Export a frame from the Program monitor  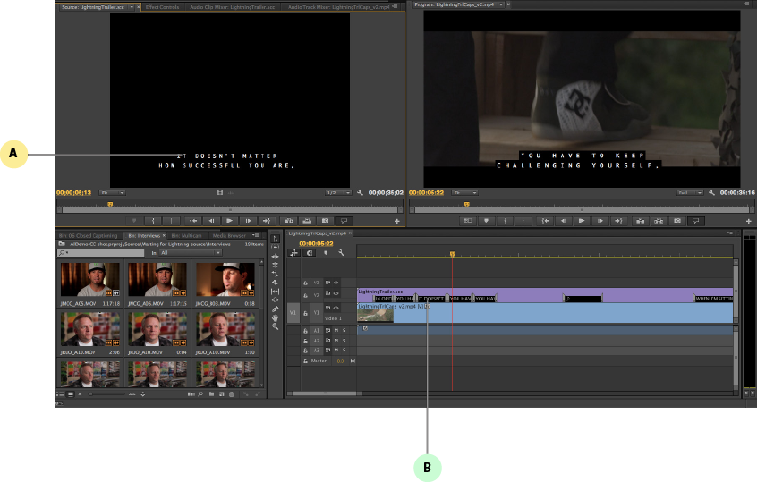point(677,221)
